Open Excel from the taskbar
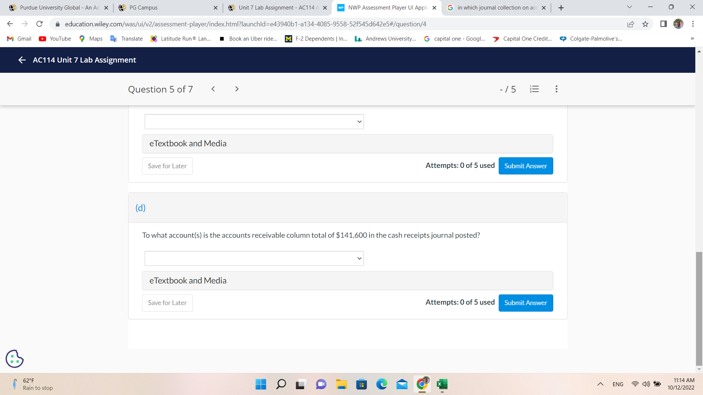The height and width of the screenshot is (395, 703). tap(442, 384)
